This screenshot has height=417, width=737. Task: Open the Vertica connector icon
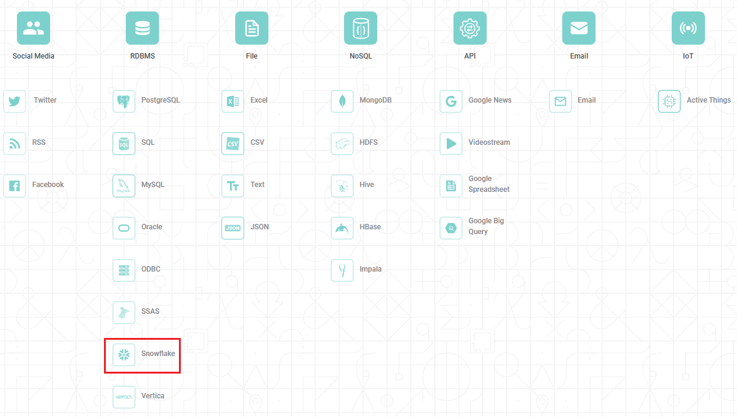[124, 396]
